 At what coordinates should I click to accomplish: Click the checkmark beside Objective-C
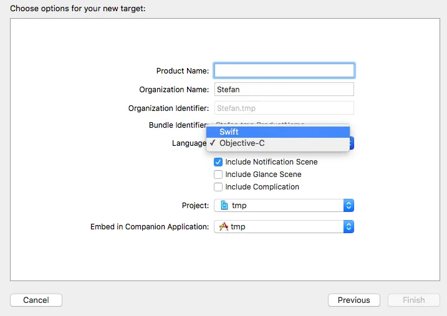213,143
